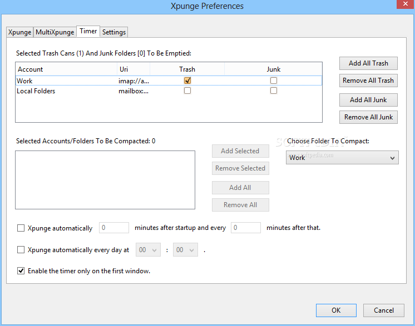Click the empty compact folders list box

point(105,180)
